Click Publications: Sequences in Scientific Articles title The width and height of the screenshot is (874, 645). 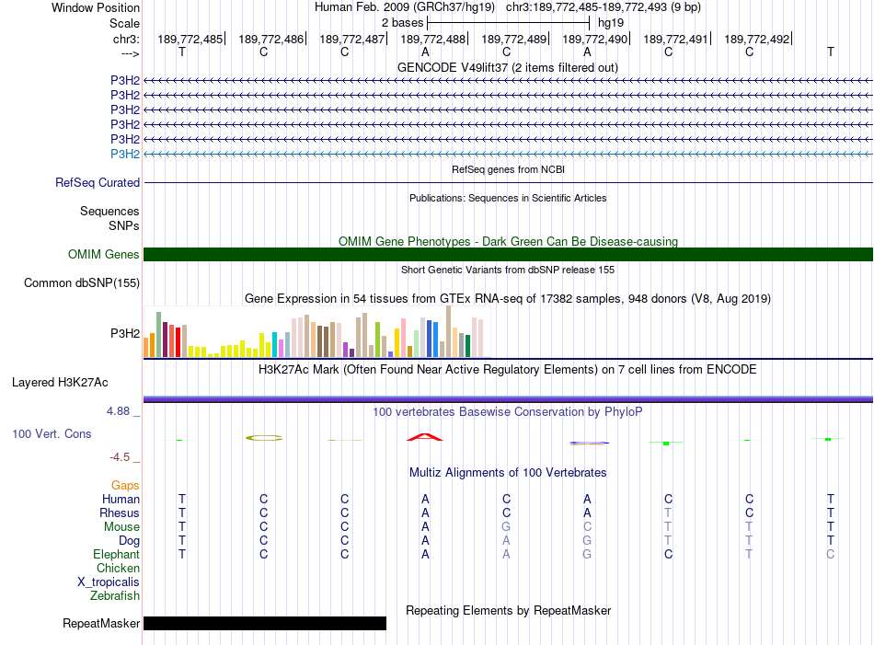508,198
